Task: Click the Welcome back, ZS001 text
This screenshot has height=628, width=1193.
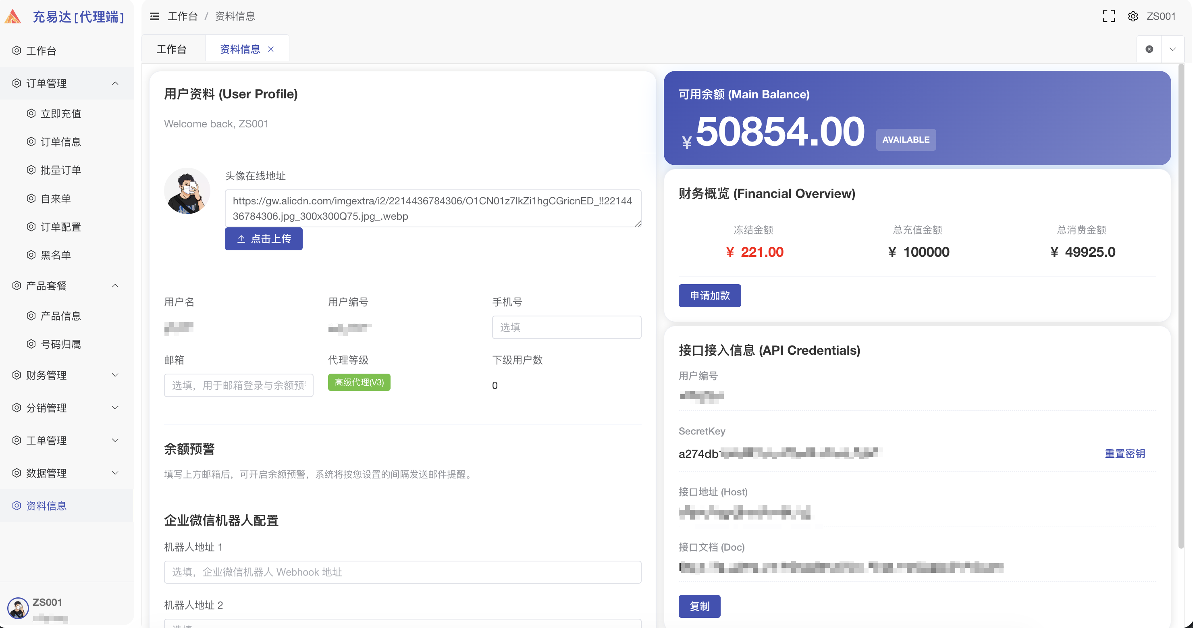Action: point(216,124)
